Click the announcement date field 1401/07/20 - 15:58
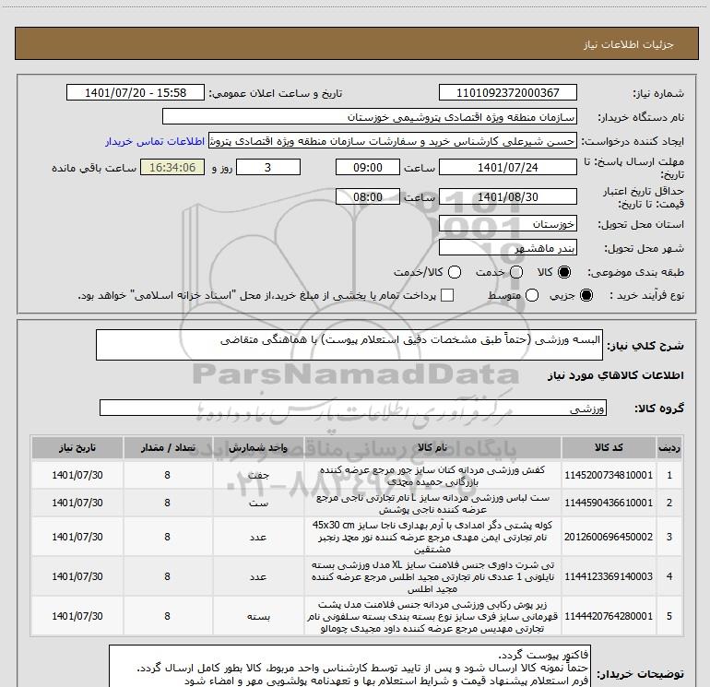 [x=136, y=92]
